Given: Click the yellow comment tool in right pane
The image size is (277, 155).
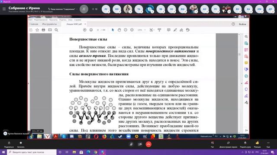Looking at the screenshot, I should pyautogui.click(x=246, y=63).
